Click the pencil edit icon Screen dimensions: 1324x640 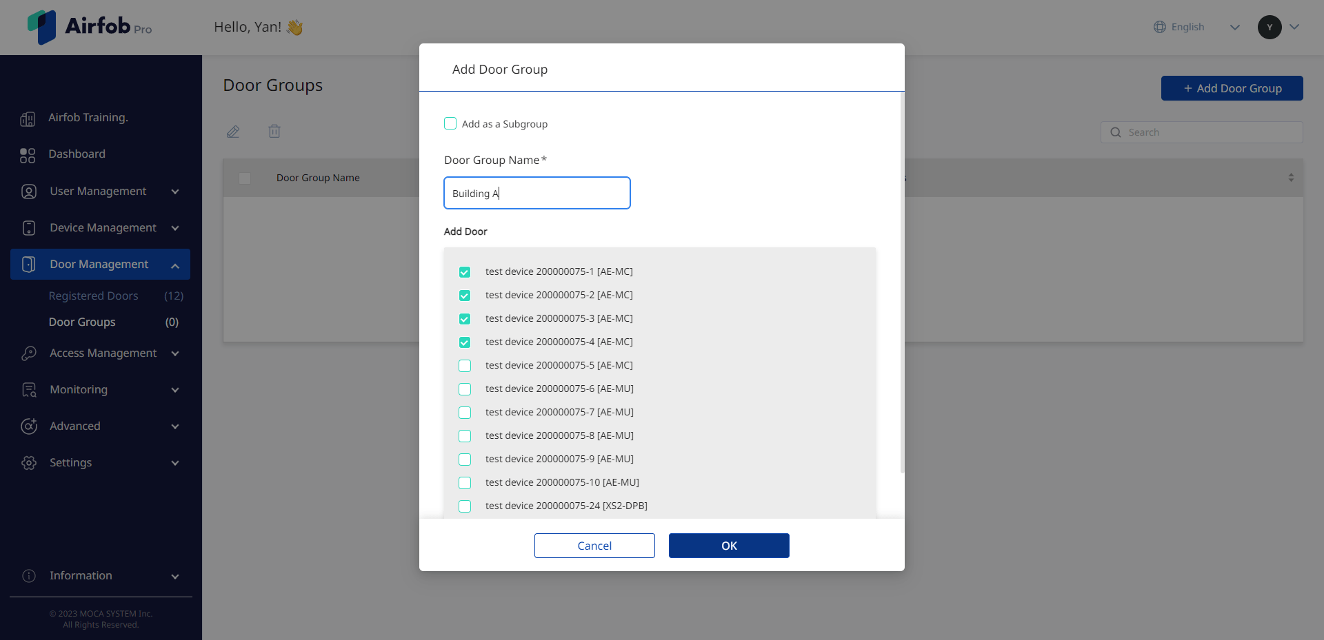(x=233, y=132)
